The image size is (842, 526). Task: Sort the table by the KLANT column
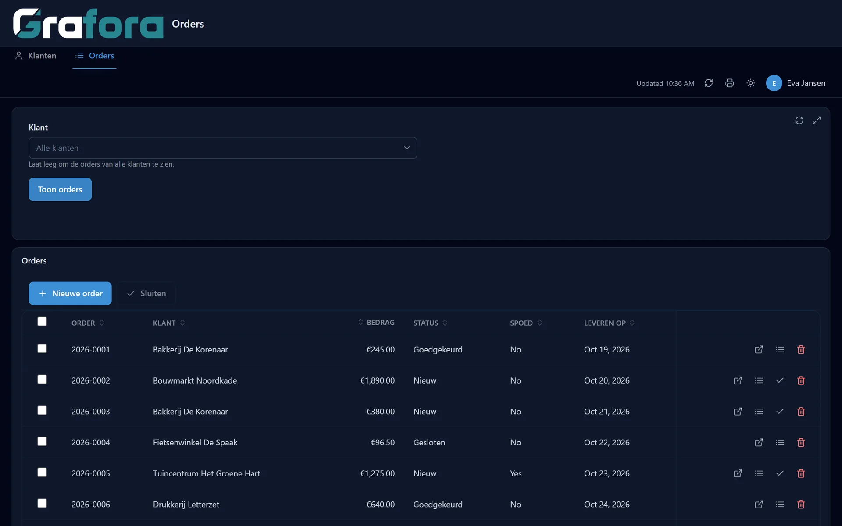pyautogui.click(x=169, y=323)
